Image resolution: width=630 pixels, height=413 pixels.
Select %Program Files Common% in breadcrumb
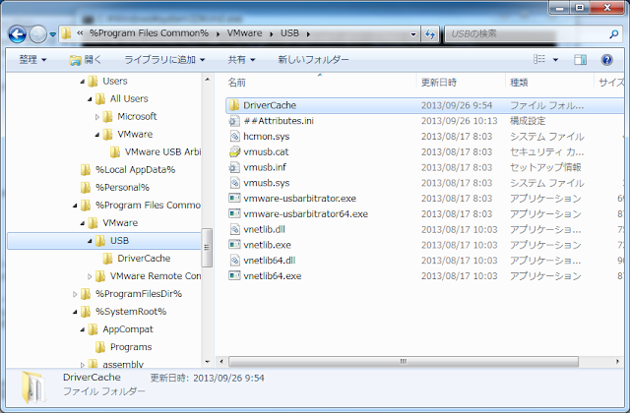149,33
